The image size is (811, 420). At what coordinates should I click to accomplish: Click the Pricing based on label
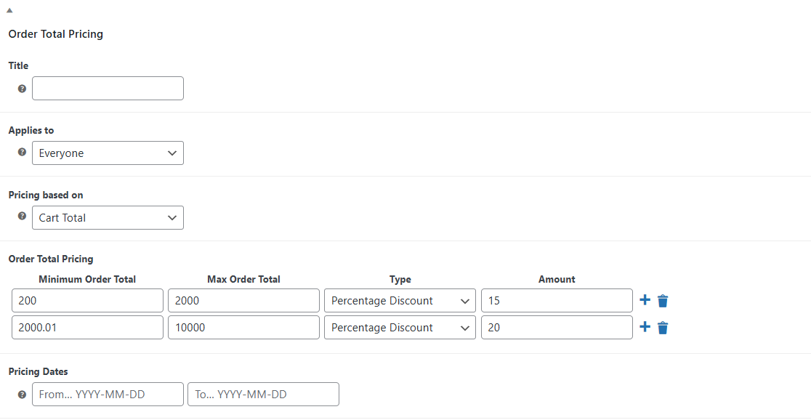point(46,195)
